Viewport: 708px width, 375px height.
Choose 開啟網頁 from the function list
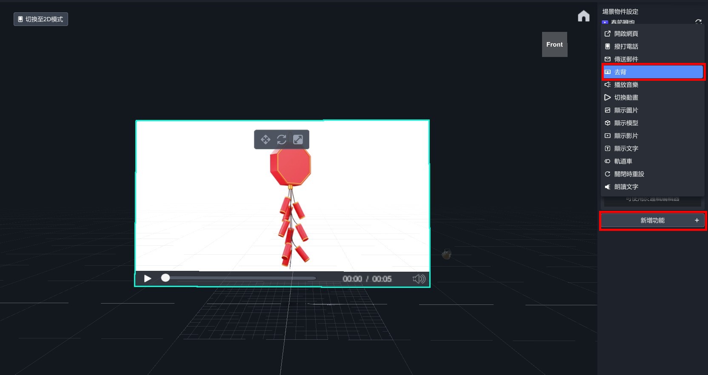pos(626,34)
